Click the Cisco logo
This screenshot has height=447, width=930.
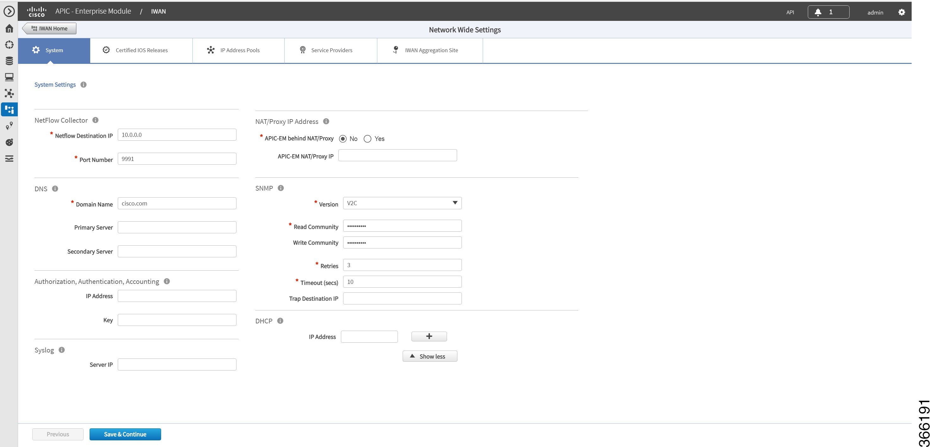[x=37, y=11]
